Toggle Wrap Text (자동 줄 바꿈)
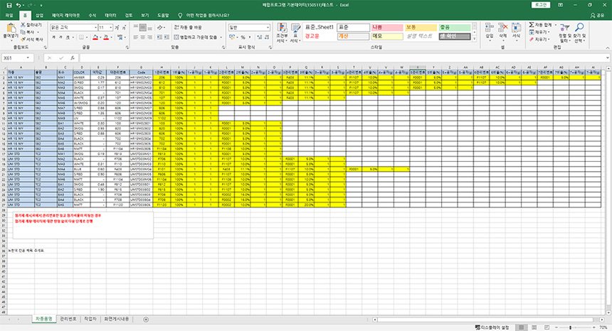Viewport: 612px width, 331px height. [186, 27]
